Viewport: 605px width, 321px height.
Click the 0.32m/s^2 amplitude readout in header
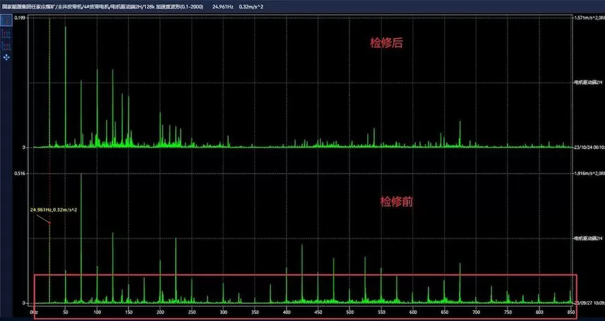[x=258, y=5]
